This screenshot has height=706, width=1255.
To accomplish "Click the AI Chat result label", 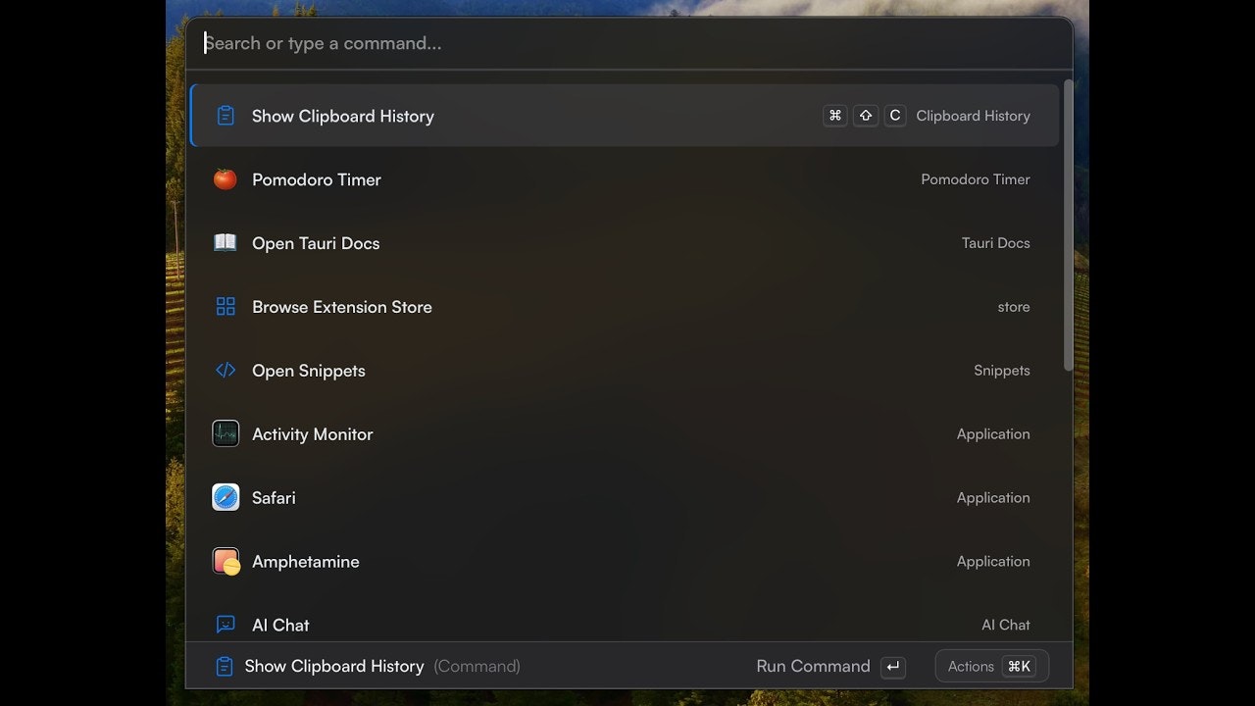I will [x=280, y=626].
